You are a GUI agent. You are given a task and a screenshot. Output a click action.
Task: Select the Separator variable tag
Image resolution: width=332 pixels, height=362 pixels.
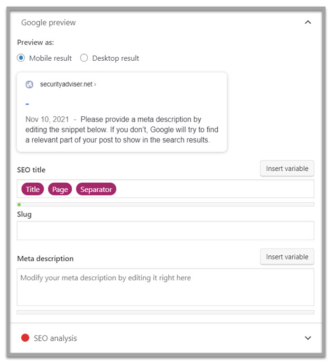[96, 189]
